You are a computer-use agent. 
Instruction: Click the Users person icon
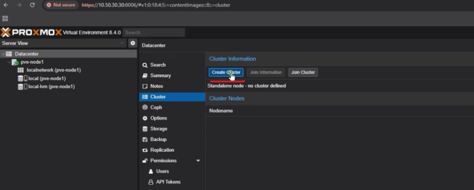coord(150,172)
